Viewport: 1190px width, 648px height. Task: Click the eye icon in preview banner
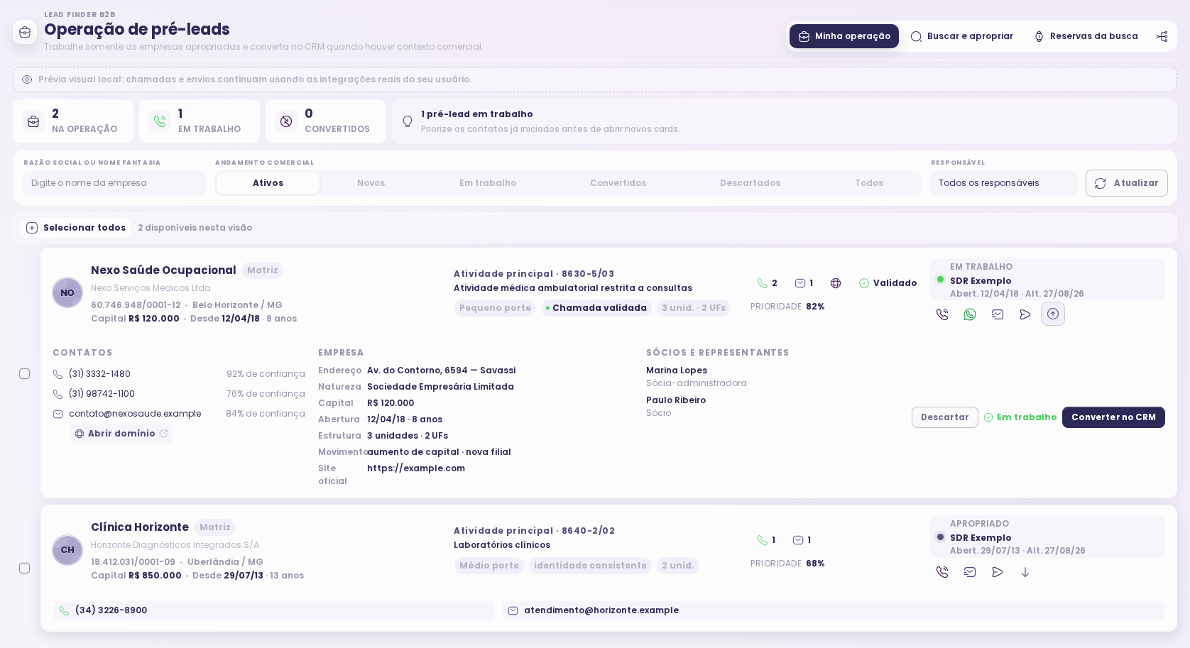pos(27,79)
